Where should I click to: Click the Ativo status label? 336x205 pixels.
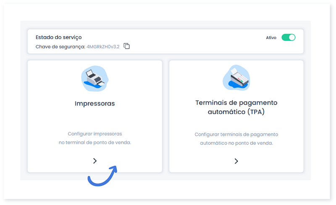pyautogui.click(x=271, y=37)
